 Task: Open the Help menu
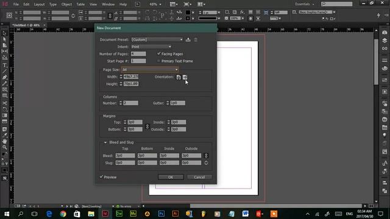click(123, 4)
